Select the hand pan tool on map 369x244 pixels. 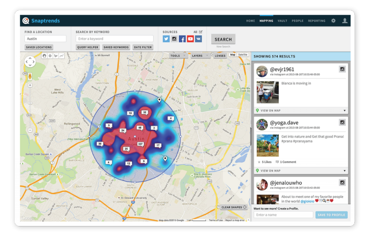44,56
